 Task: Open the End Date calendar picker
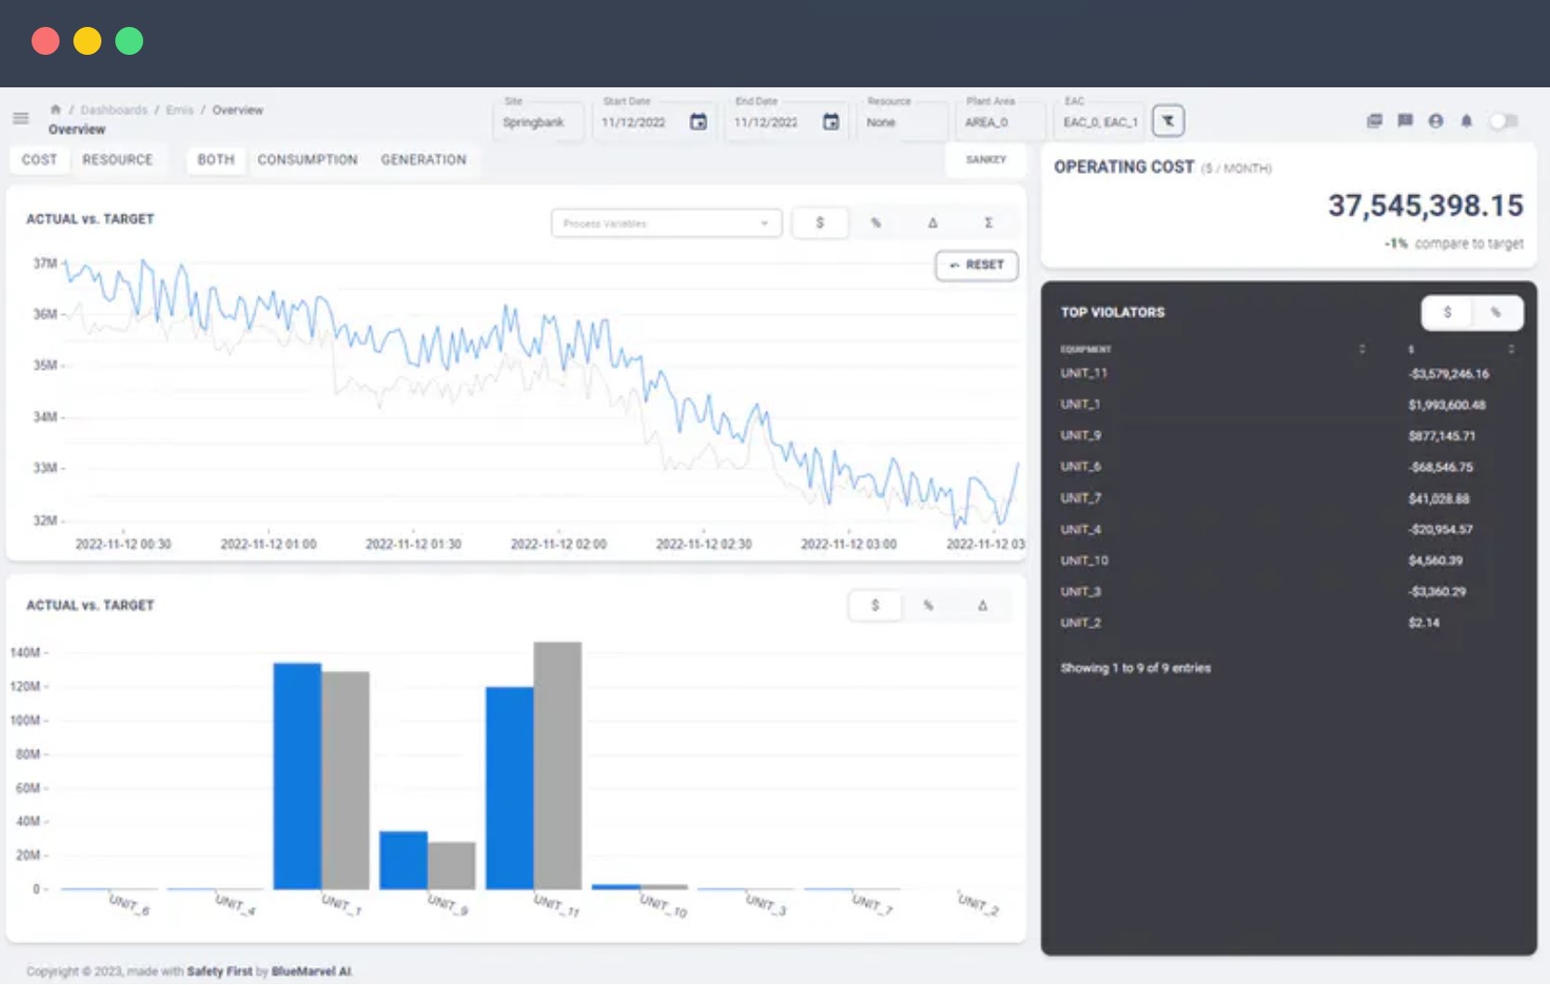point(831,122)
